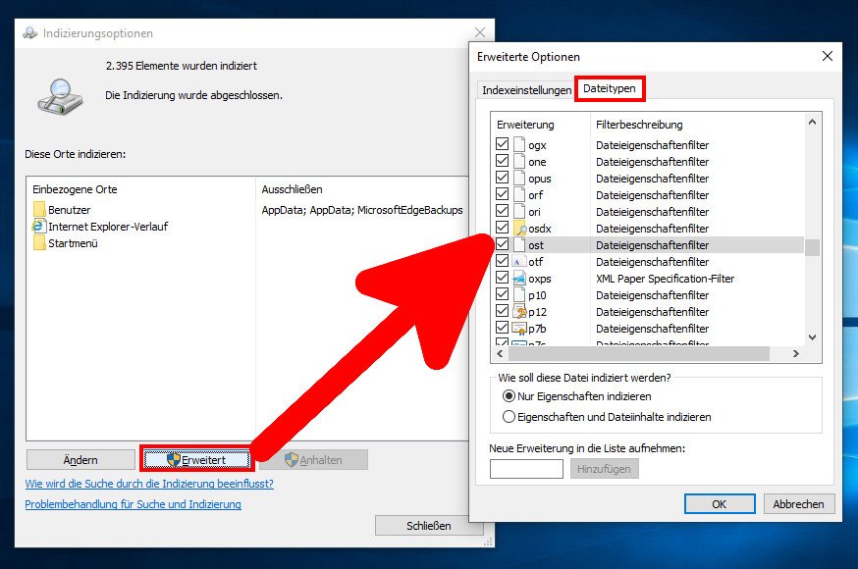Open 'Problembehandlung für Suche und Indizierung' link
Image resolution: width=858 pixels, height=569 pixels.
[133, 504]
